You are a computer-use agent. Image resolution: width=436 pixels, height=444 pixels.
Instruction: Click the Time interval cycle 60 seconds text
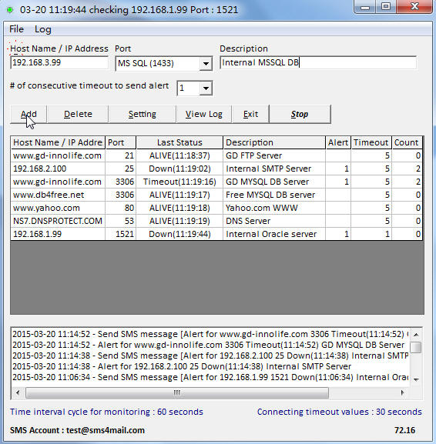106,412
